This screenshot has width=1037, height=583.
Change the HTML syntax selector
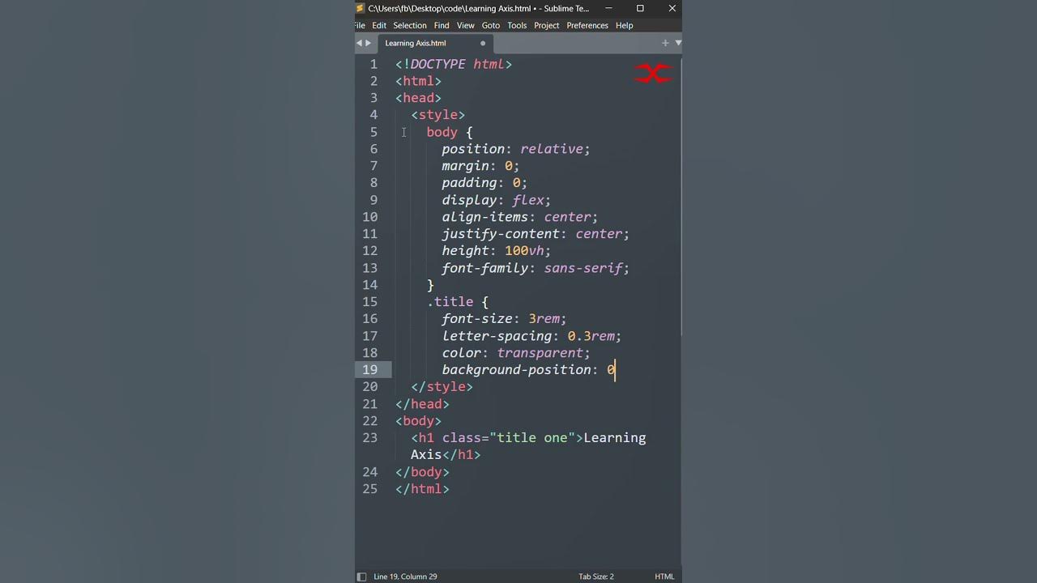[x=664, y=577]
